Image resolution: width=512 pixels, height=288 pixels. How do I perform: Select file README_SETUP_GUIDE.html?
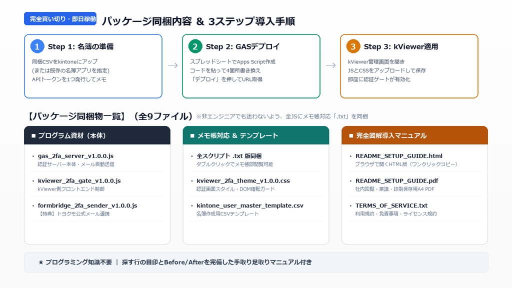[x=399, y=156]
